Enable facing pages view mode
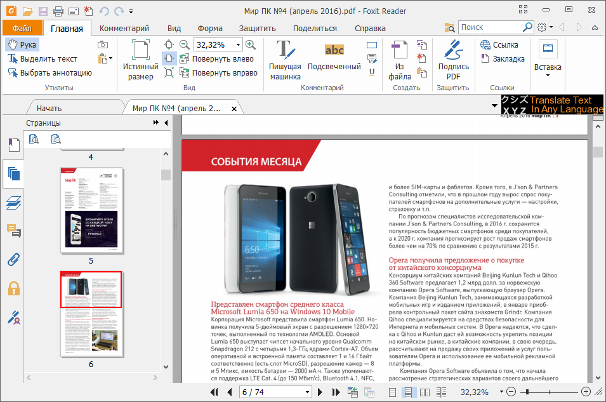Screen dimensions: 606x402 click(425, 392)
